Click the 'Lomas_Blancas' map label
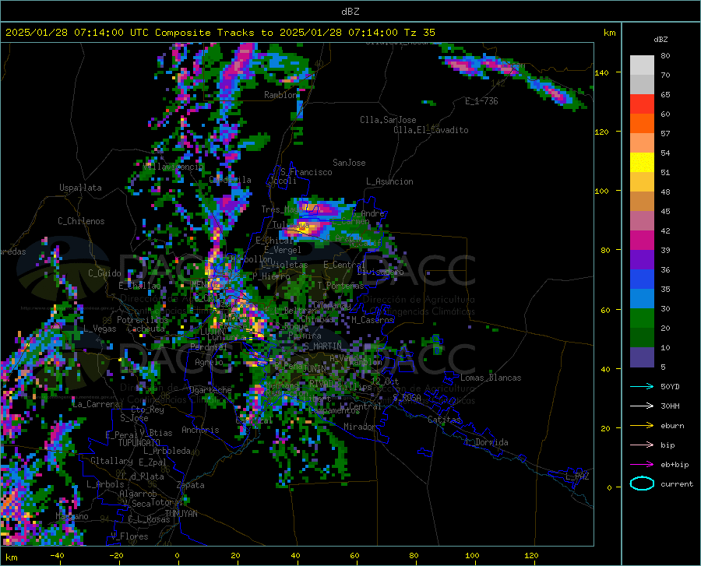This screenshot has height=566, width=701. click(x=491, y=378)
